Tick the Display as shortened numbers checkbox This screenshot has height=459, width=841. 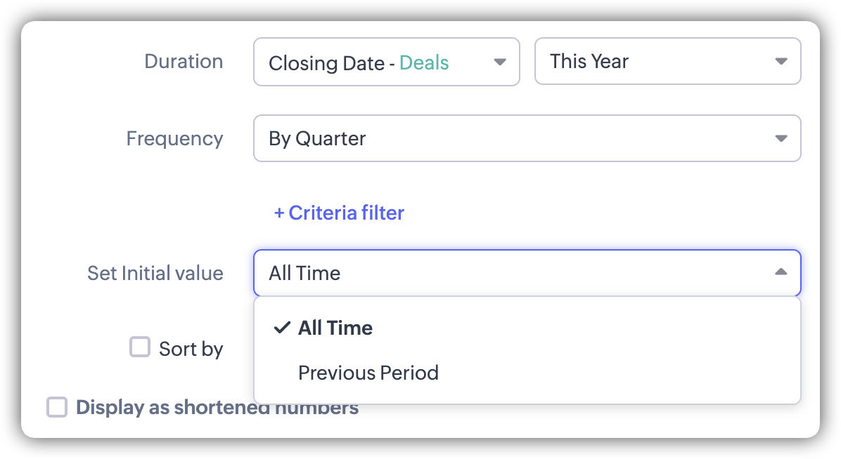pos(57,407)
